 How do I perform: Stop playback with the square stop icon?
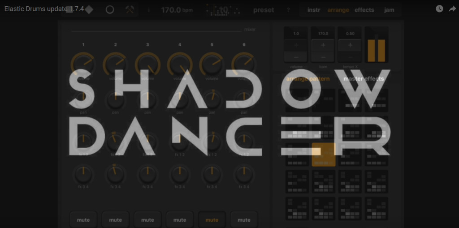tap(69, 10)
